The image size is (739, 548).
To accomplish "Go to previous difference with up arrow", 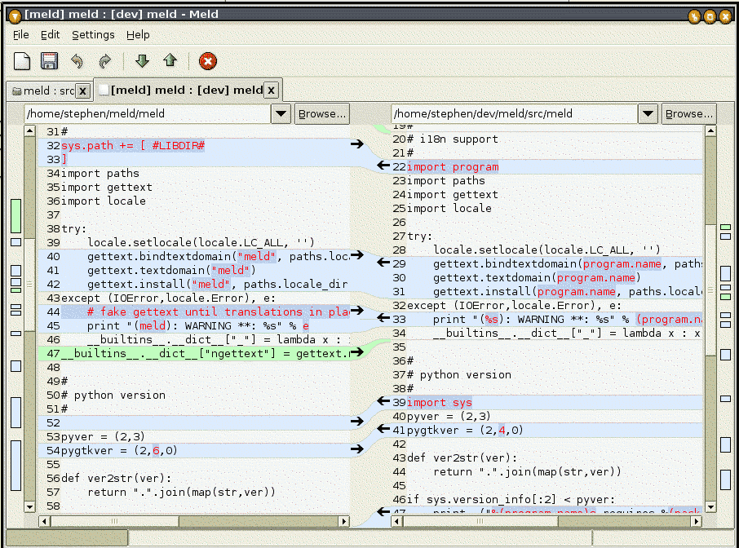I will pyautogui.click(x=170, y=61).
